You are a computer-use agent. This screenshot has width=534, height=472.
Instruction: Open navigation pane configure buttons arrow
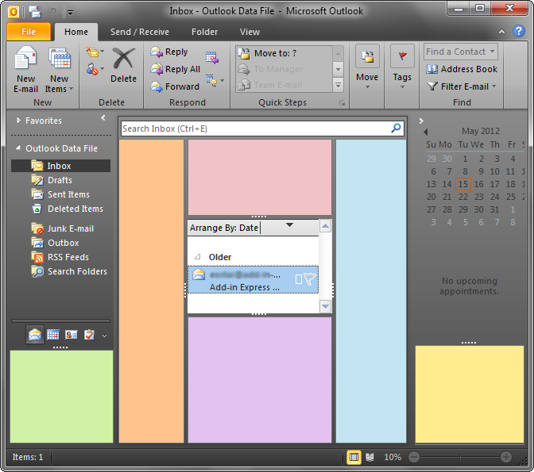coord(105,336)
